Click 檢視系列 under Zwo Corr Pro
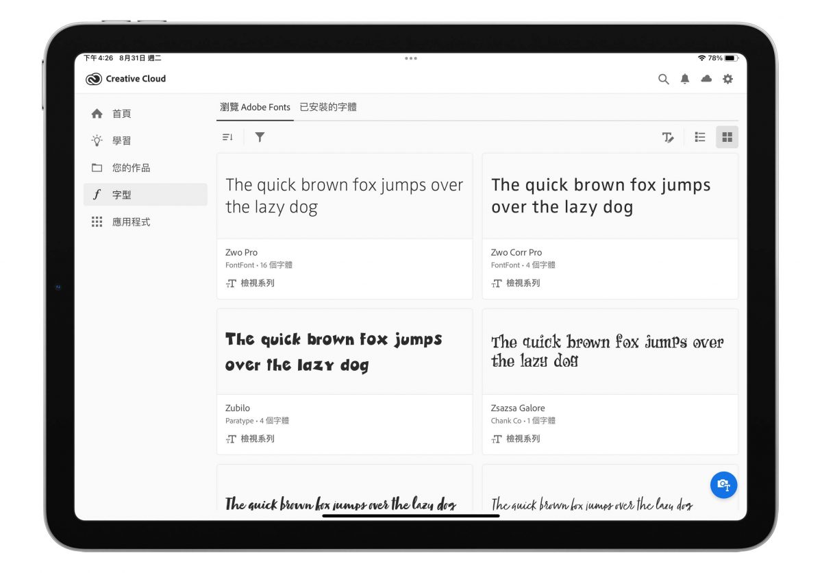 point(516,283)
